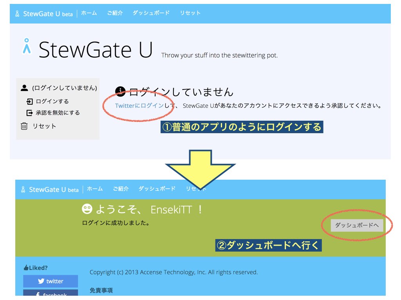This screenshot has height=300, width=401.
Task: Click the (ログインしていません) sidebar label
Action: pyautogui.click(x=65, y=88)
